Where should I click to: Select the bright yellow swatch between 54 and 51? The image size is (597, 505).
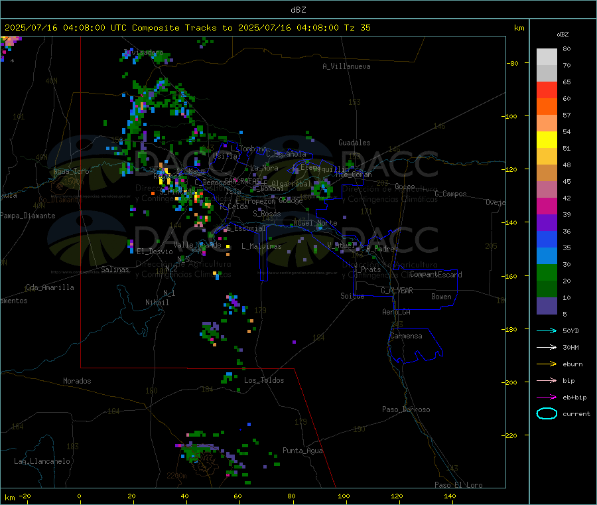547,140
